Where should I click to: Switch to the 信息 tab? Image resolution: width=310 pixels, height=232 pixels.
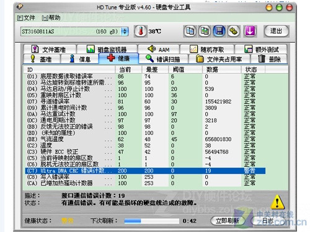click(x=79, y=59)
